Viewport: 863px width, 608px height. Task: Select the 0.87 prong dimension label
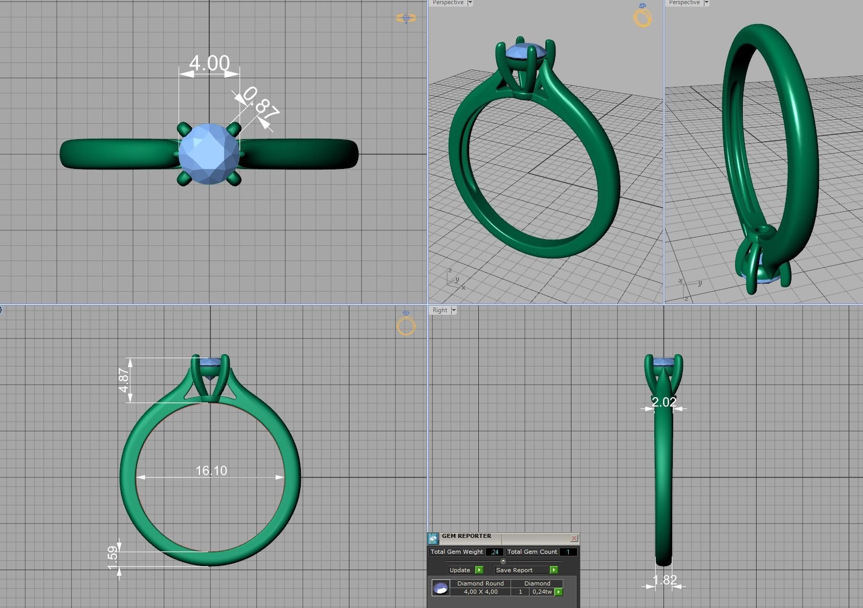tap(260, 102)
